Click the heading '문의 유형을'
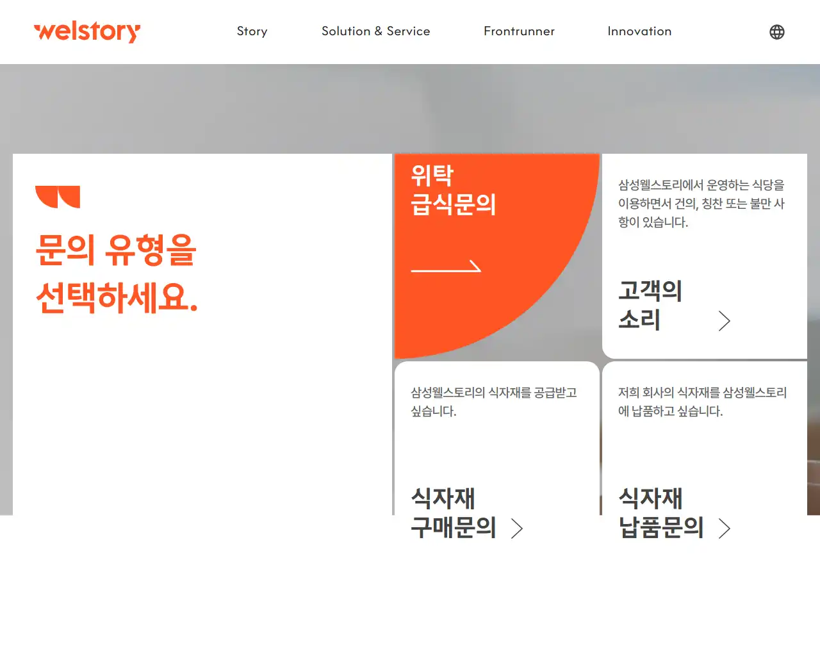The width and height of the screenshot is (820, 656). tap(116, 250)
